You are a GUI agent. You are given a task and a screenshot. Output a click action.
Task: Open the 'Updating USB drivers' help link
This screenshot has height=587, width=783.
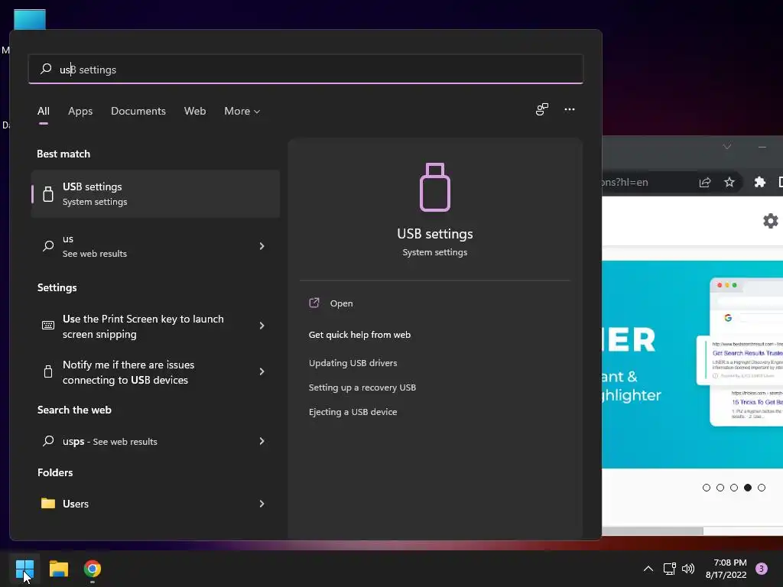click(353, 363)
